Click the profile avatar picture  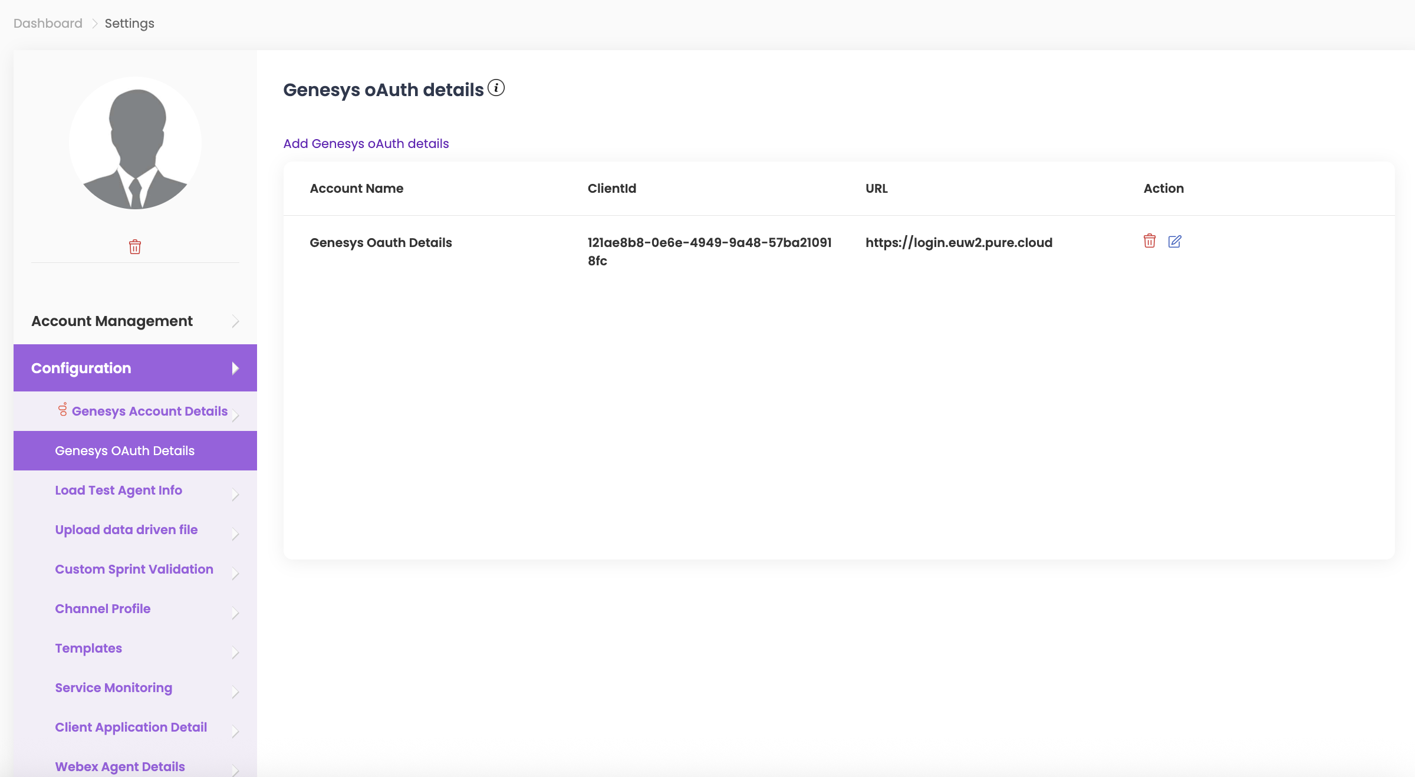(x=136, y=143)
